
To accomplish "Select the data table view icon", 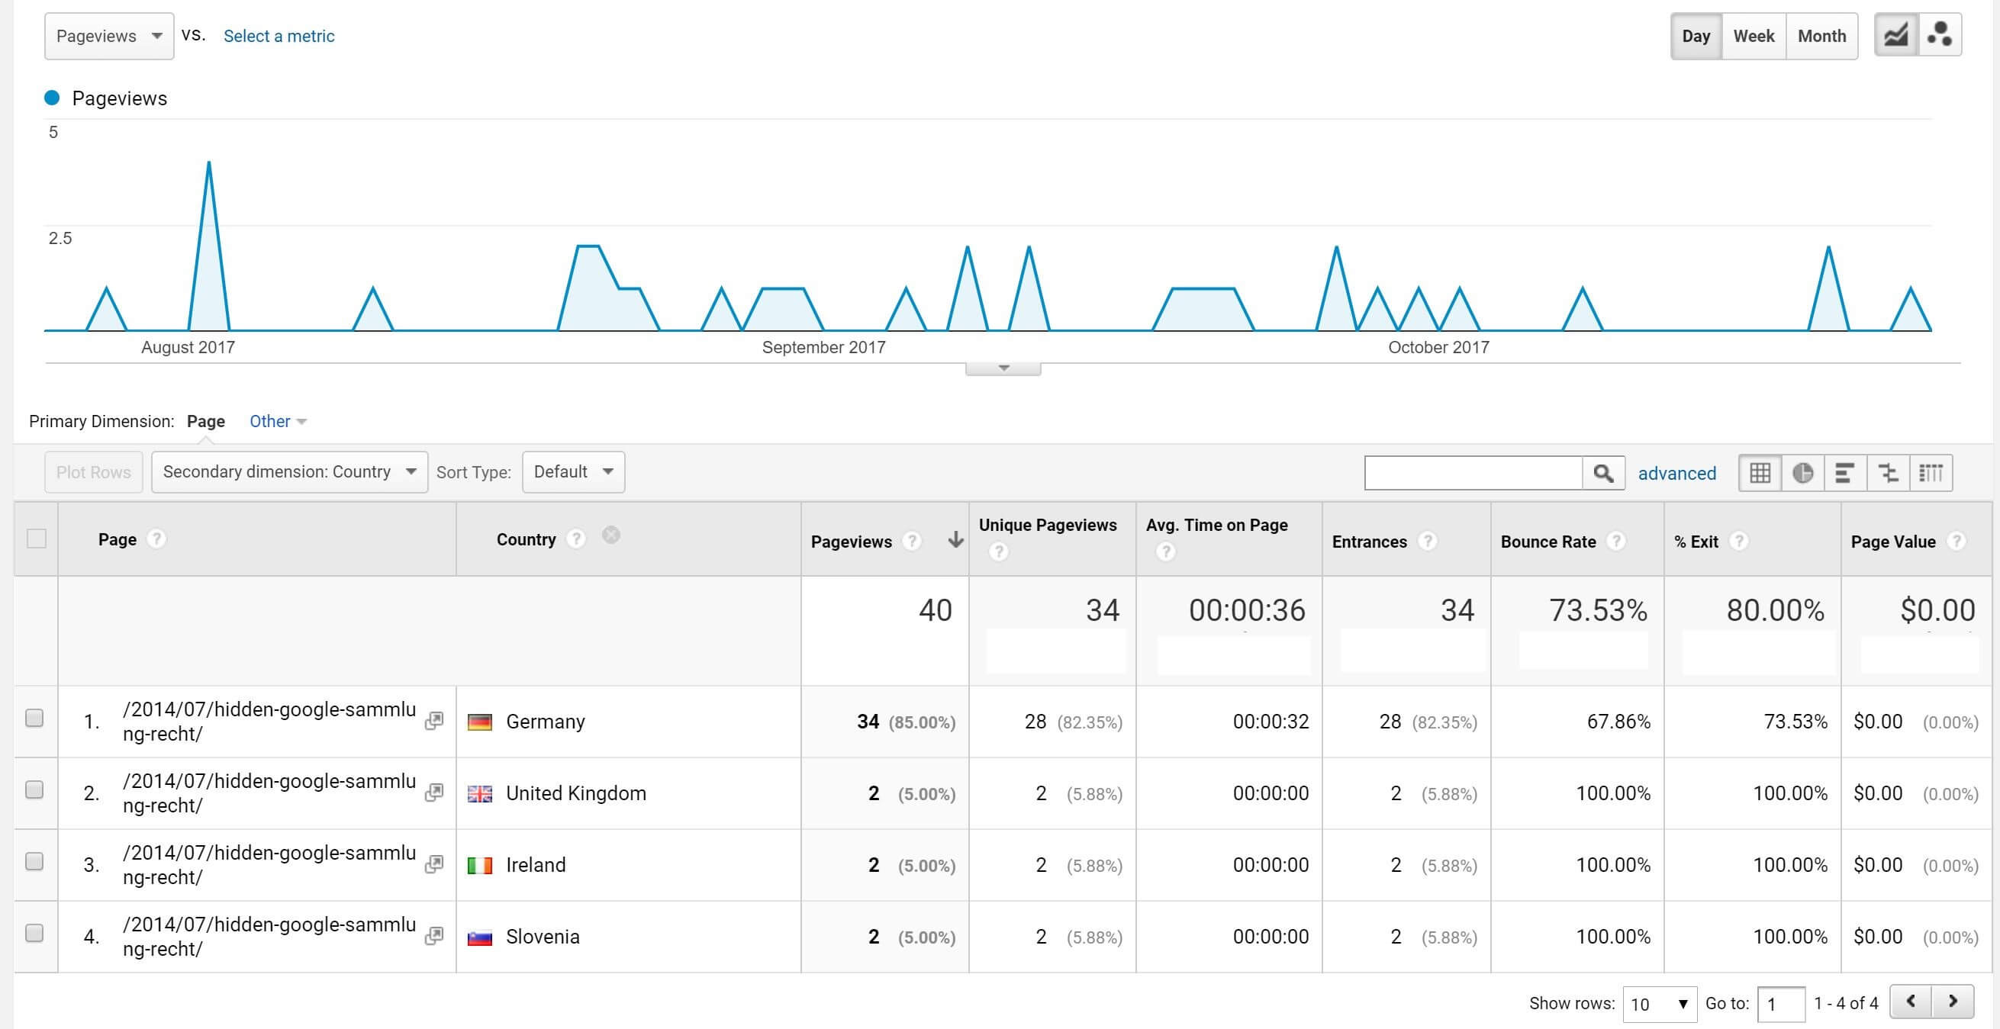I will coord(1760,473).
